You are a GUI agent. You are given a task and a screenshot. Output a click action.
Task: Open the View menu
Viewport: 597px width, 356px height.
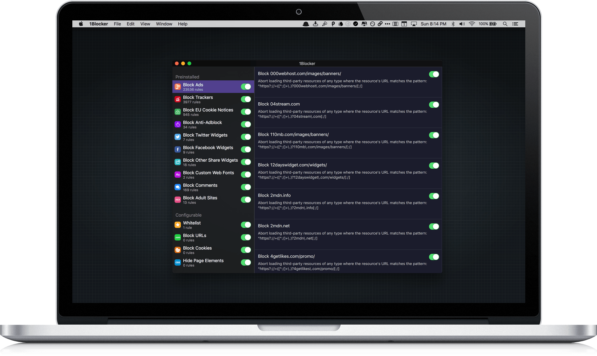(145, 24)
